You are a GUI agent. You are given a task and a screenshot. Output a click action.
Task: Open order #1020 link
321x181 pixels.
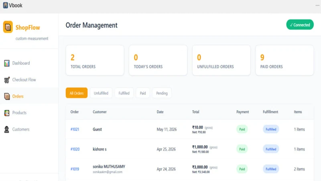(x=75, y=149)
